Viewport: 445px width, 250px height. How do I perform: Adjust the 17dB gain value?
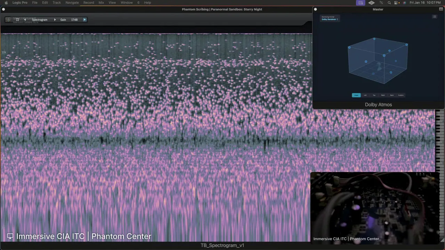coord(74,20)
